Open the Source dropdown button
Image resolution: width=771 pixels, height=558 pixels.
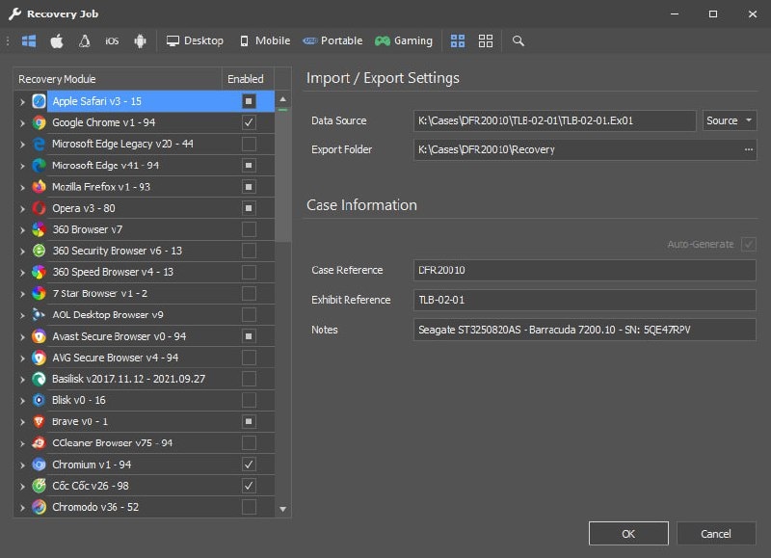730,120
